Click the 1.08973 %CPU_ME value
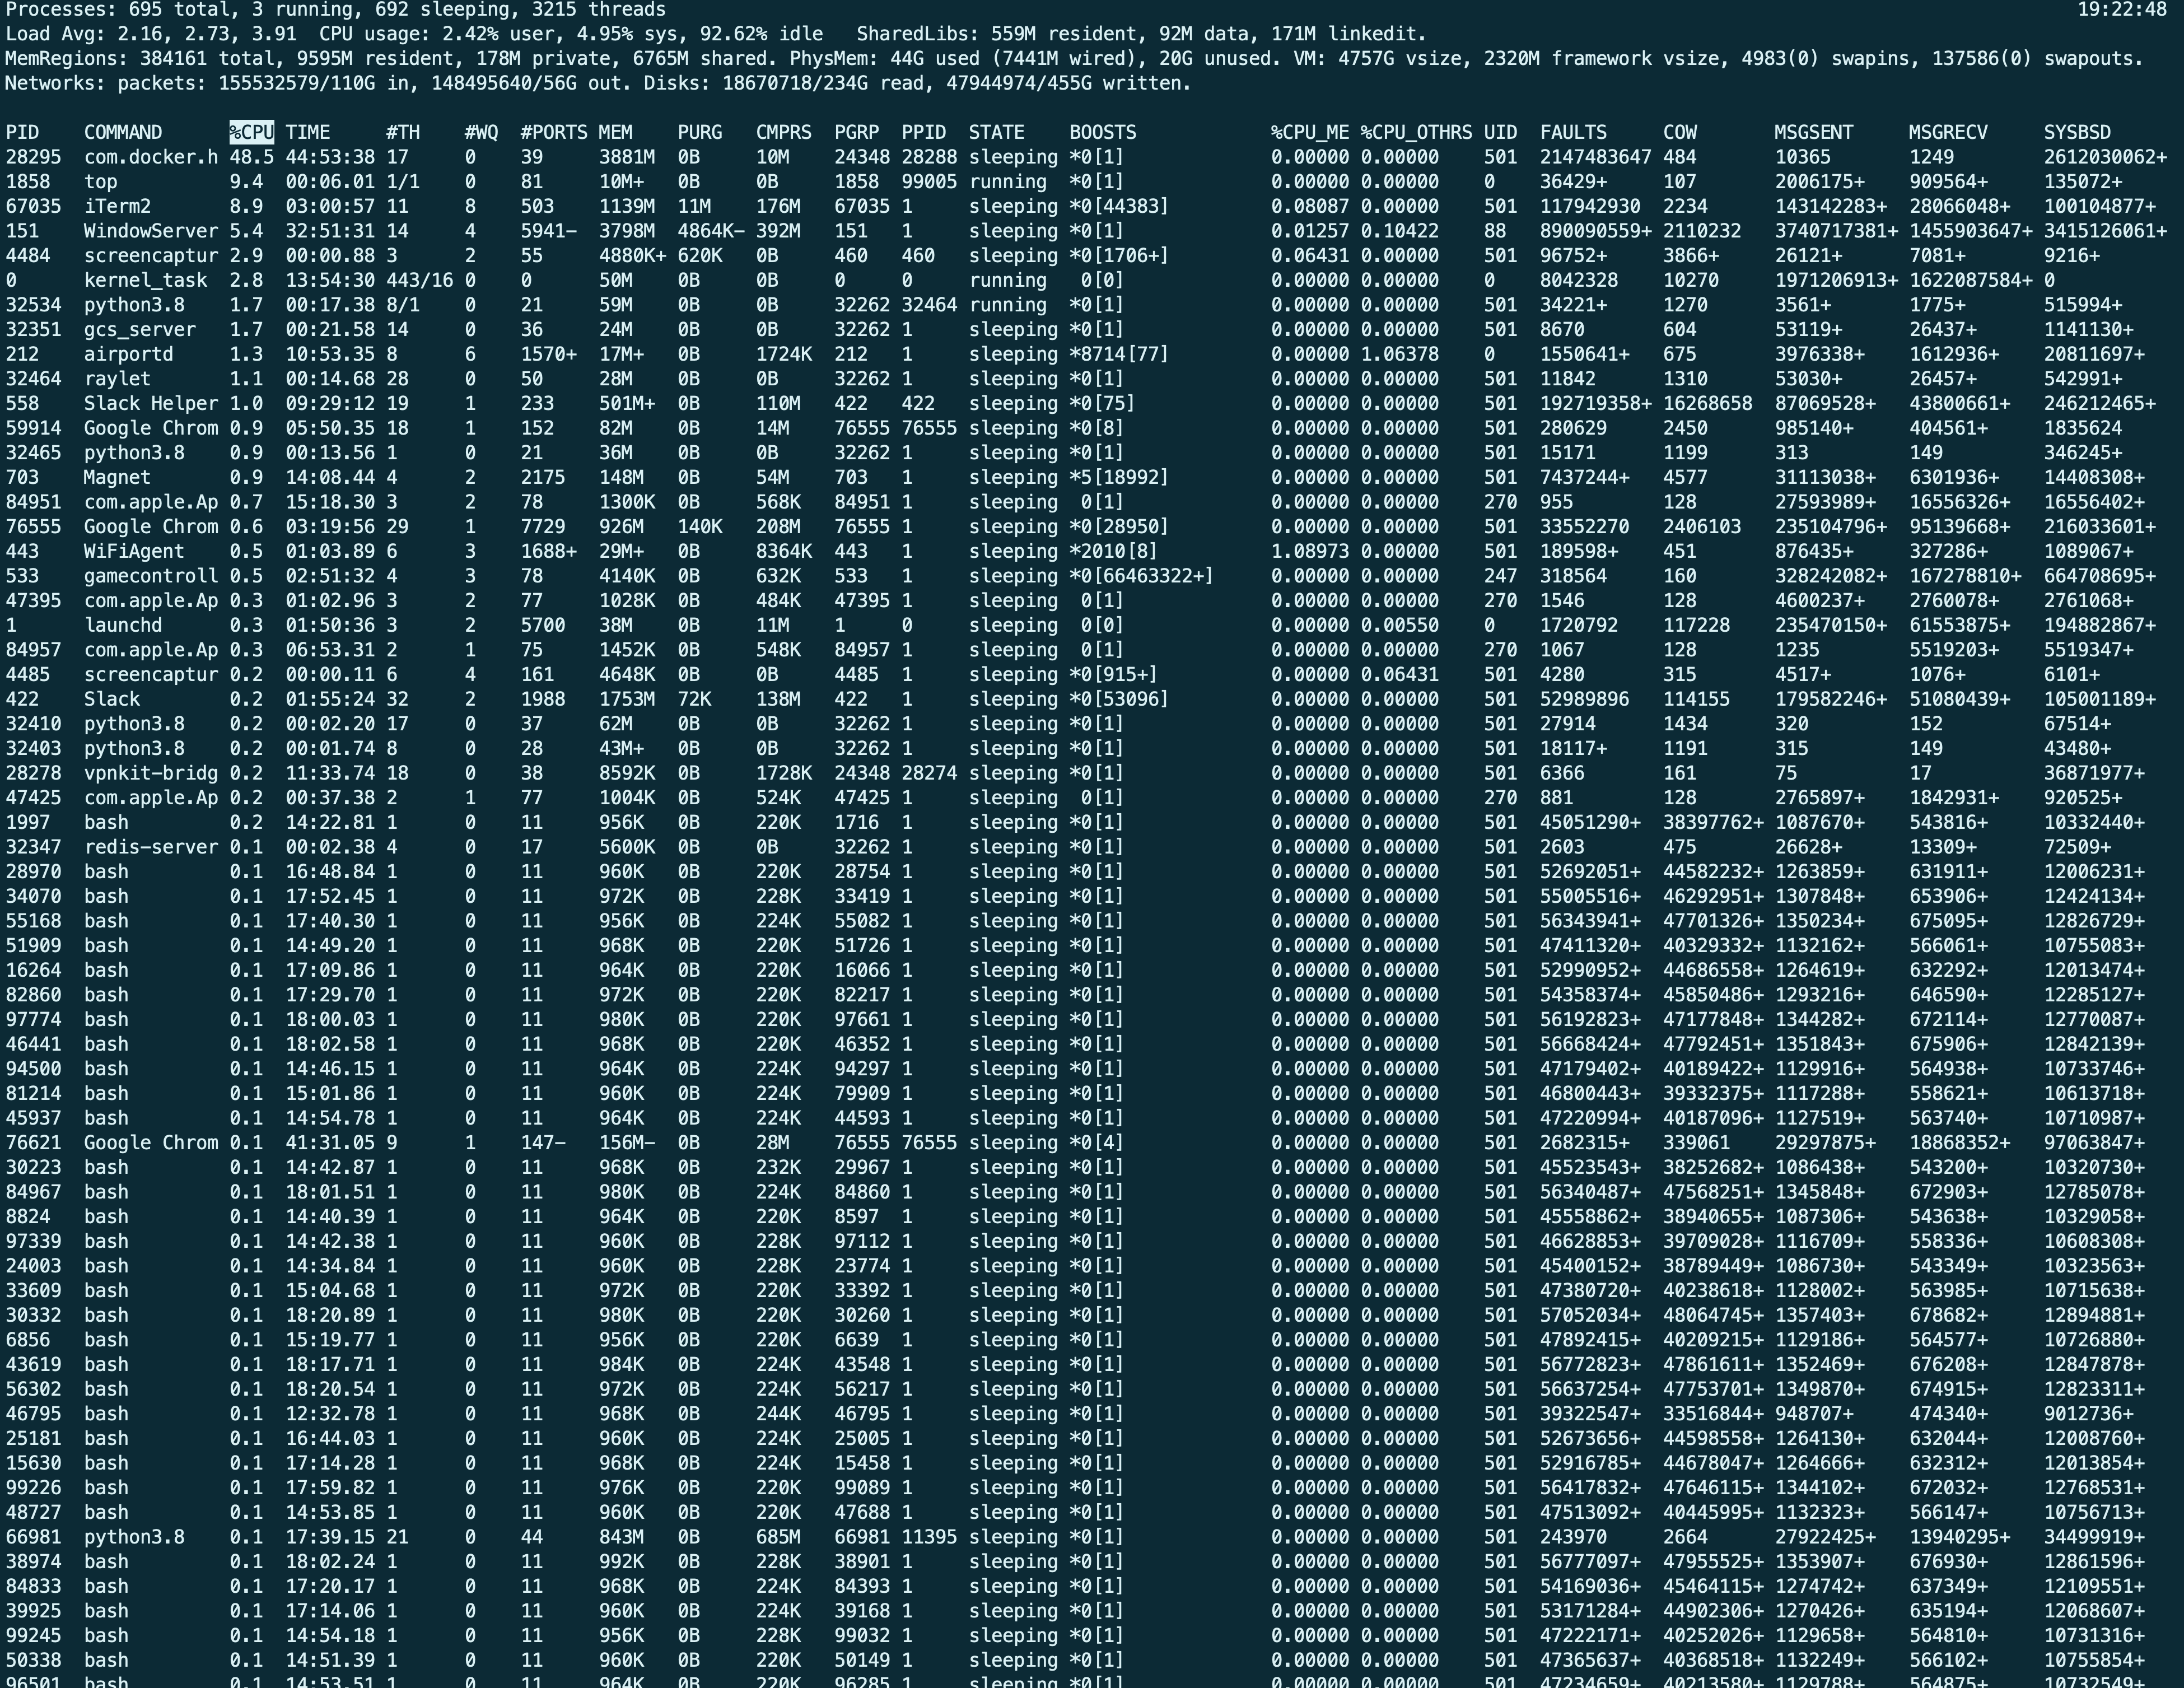 coord(1310,551)
